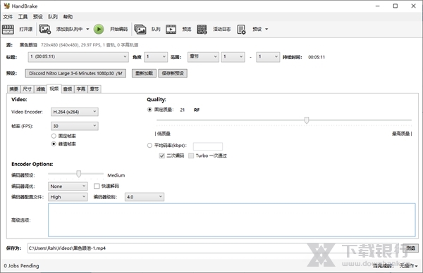Open the Framerate (FPS) 30 dropdown
This screenshot has height=273, width=423.
[x=75, y=126]
